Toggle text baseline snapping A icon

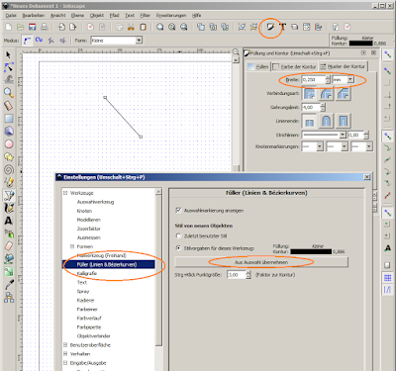387,248
